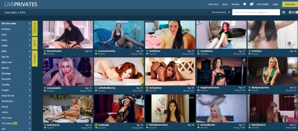This screenshot has height=131, width=298.
Task: Open the favorites heart icon in header
Action: point(244,4)
